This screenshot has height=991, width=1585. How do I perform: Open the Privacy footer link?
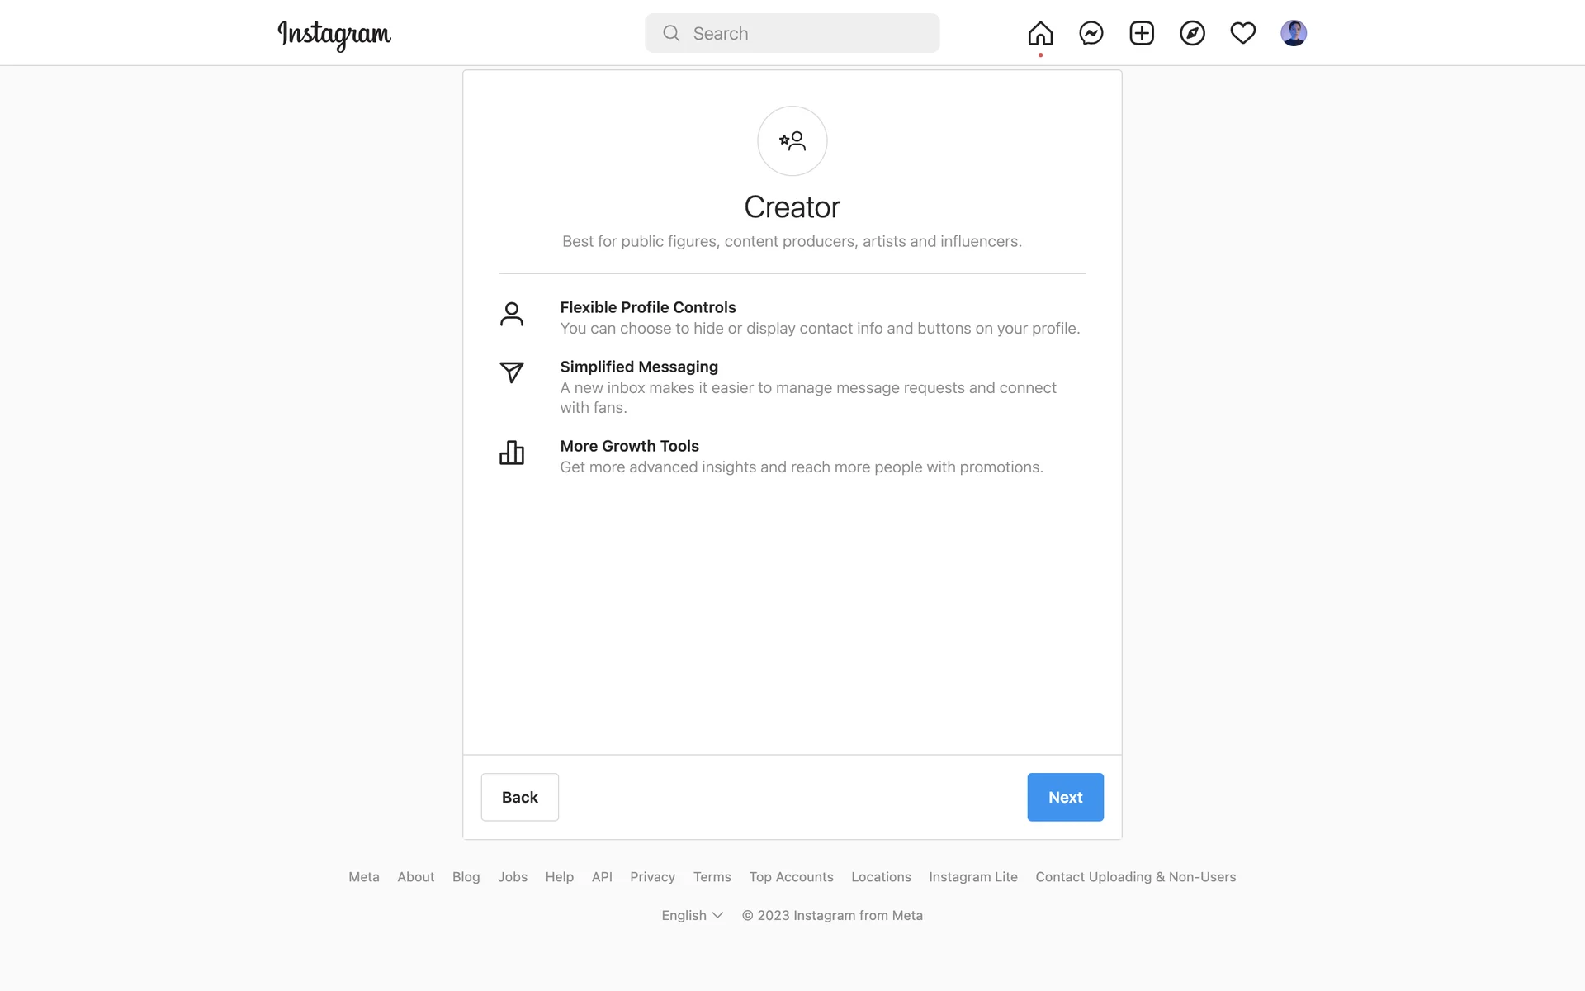coord(652,877)
